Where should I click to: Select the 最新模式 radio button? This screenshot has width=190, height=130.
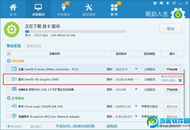click(28, 127)
